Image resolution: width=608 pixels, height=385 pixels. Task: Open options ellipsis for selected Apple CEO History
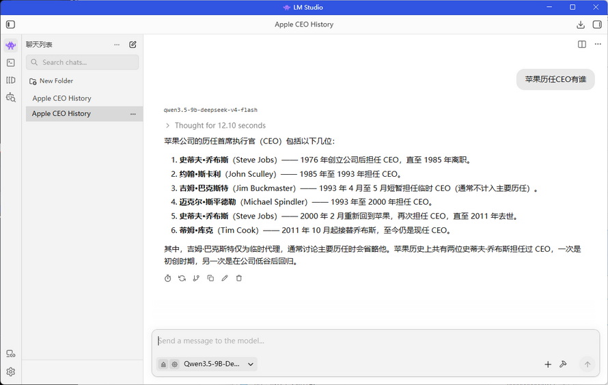click(133, 114)
